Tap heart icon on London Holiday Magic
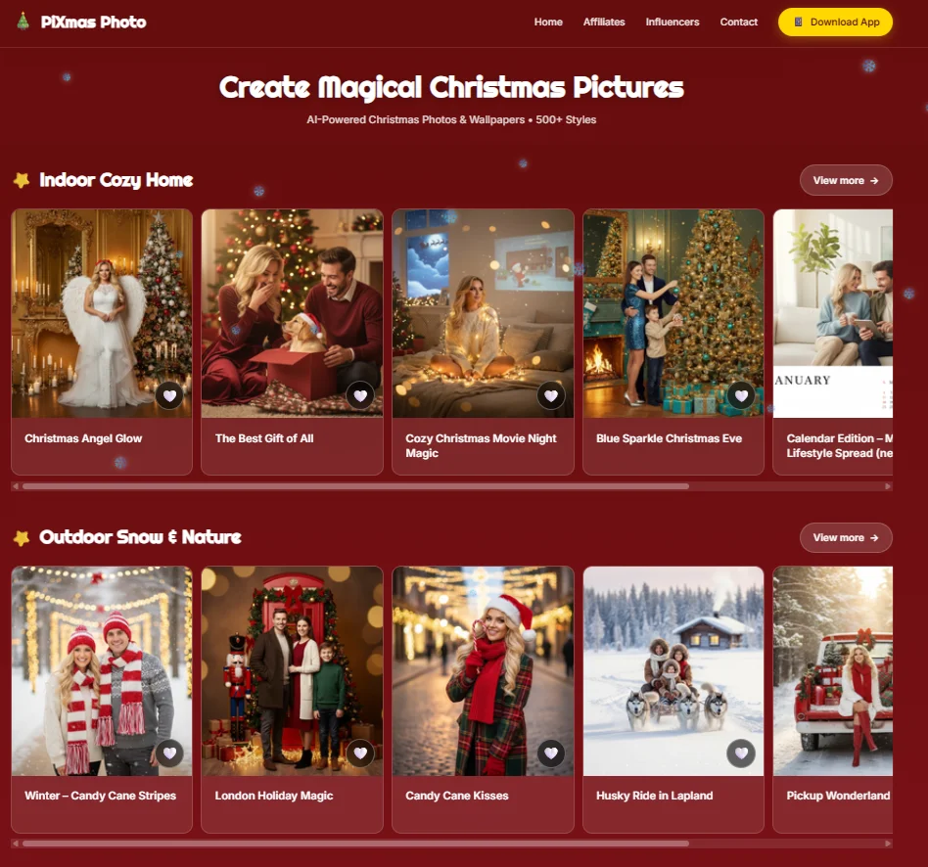 click(x=360, y=753)
